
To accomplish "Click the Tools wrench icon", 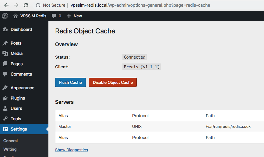I will click(x=5, y=119).
